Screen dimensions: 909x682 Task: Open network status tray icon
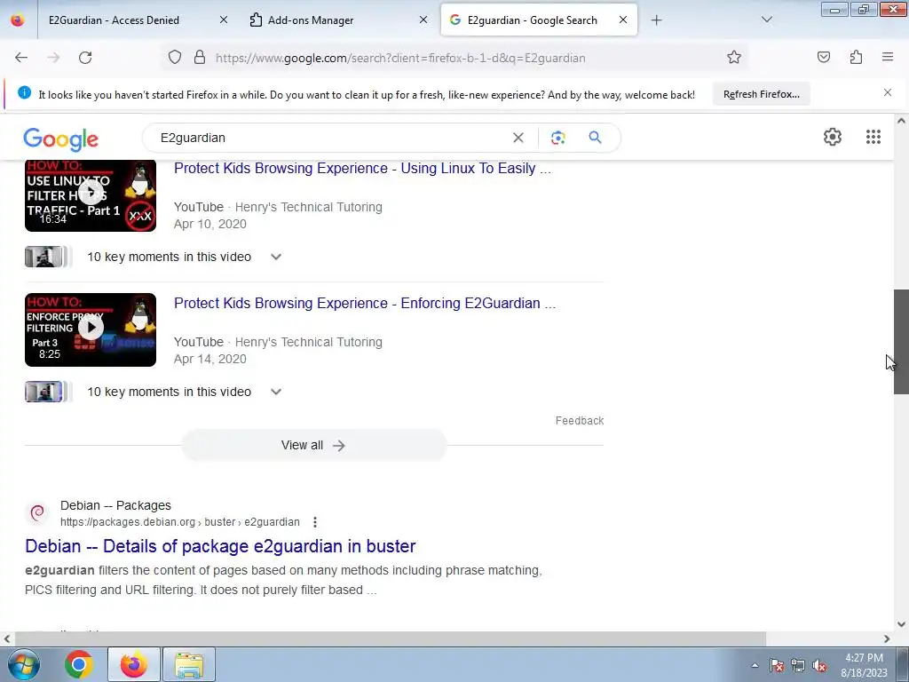[798, 665]
